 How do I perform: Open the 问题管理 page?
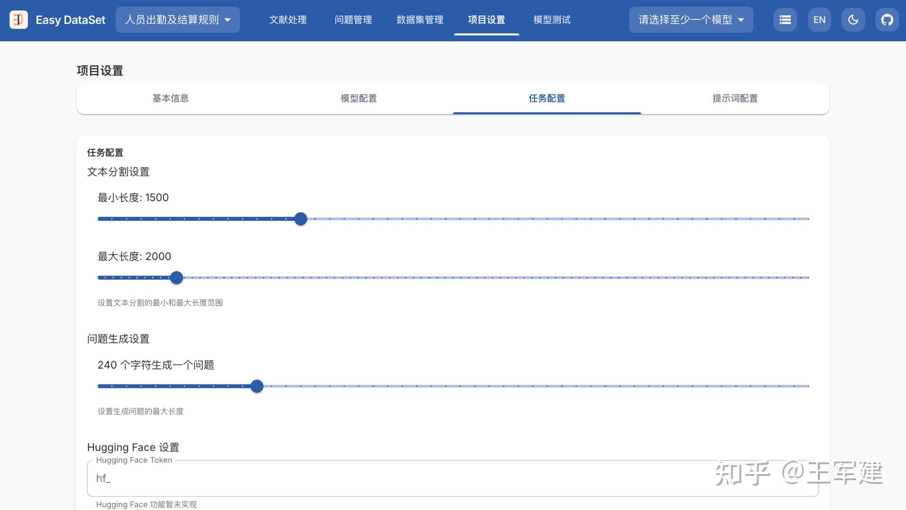click(x=353, y=19)
